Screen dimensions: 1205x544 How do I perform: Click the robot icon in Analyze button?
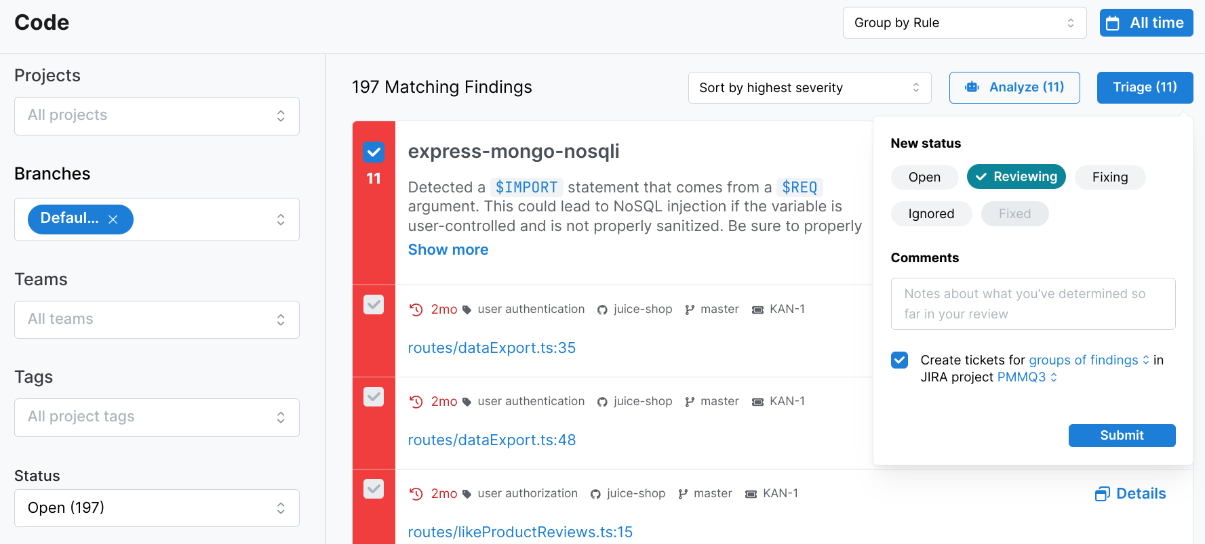click(x=972, y=87)
